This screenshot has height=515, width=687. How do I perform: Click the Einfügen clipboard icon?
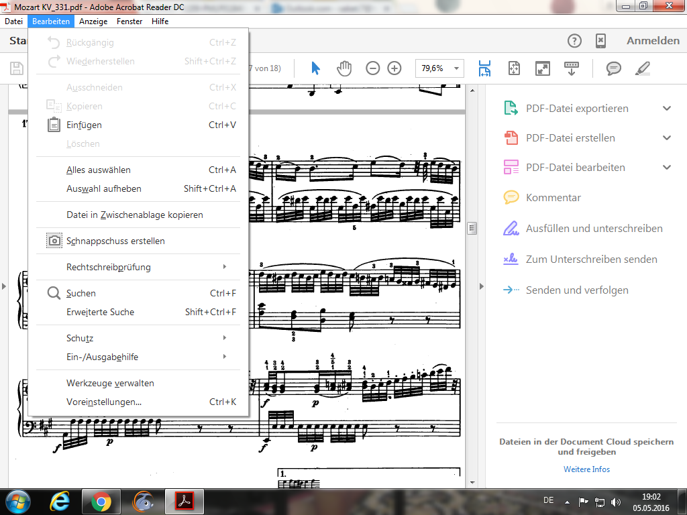coord(54,125)
